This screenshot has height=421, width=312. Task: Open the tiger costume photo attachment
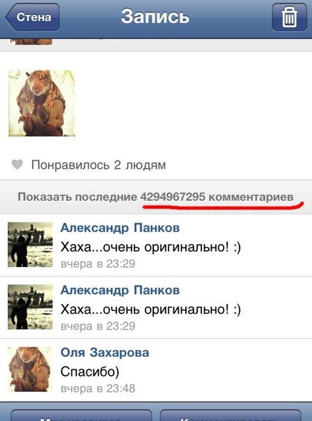coord(42,103)
